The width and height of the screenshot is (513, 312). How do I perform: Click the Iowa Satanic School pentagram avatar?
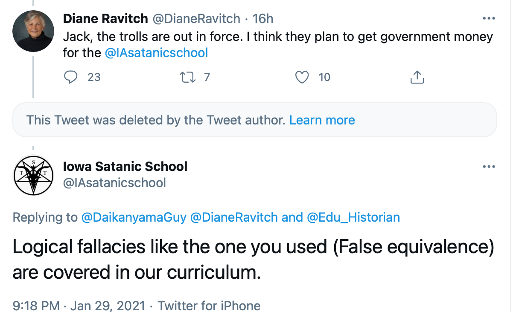pyautogui.click(x=33, y=175)
